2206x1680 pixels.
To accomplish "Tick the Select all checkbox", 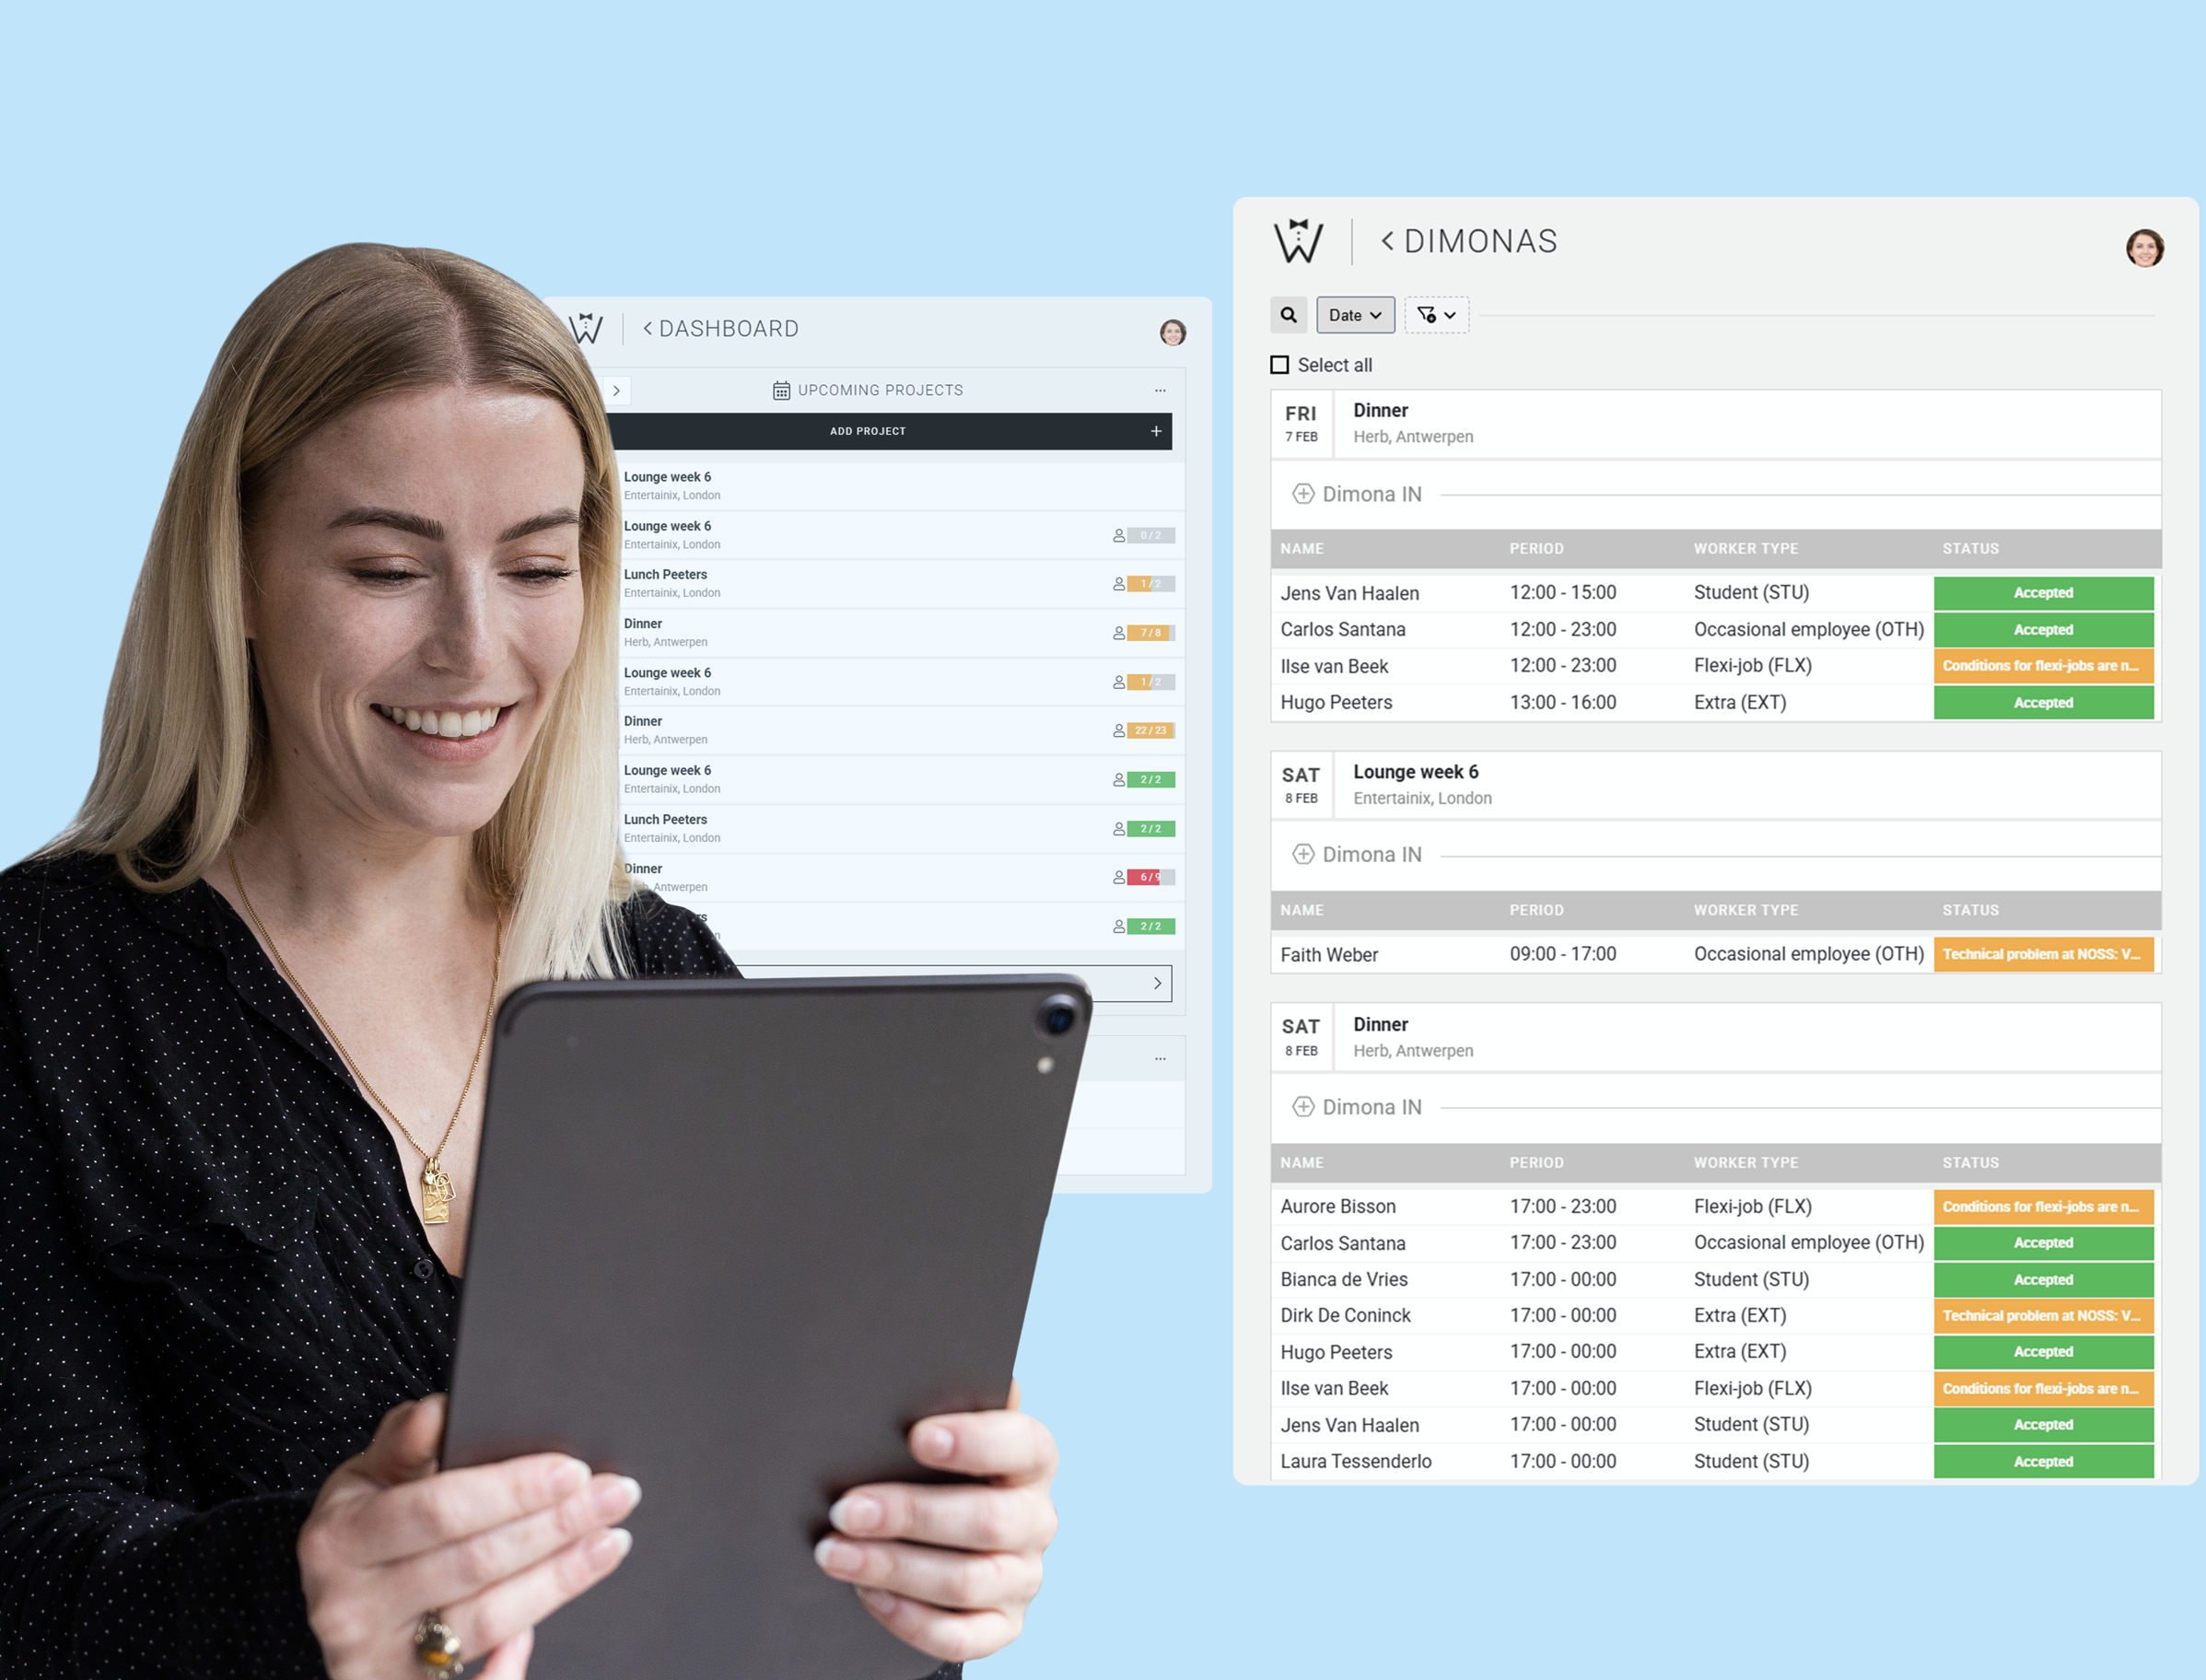I will point(1279,365).
